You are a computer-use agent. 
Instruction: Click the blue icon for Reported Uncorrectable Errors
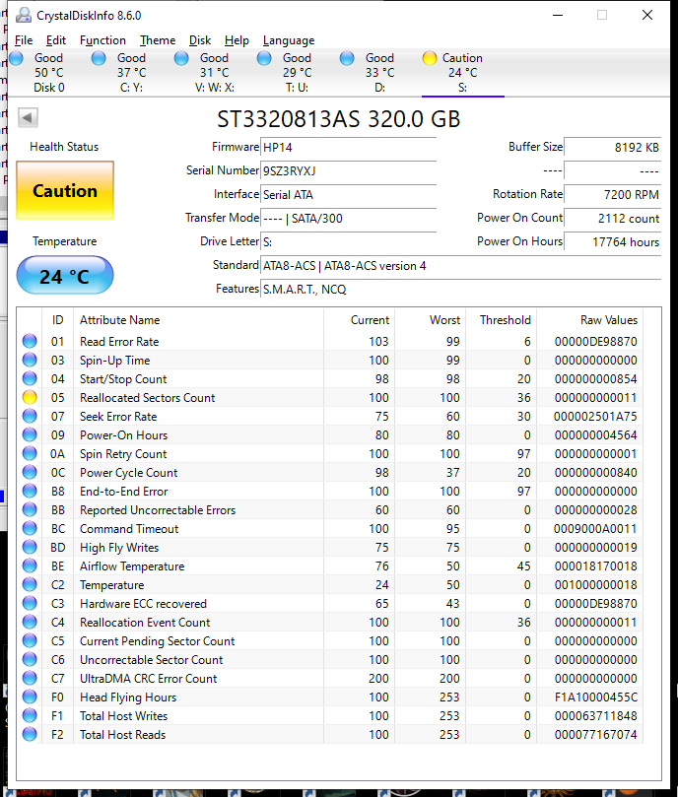30,509
